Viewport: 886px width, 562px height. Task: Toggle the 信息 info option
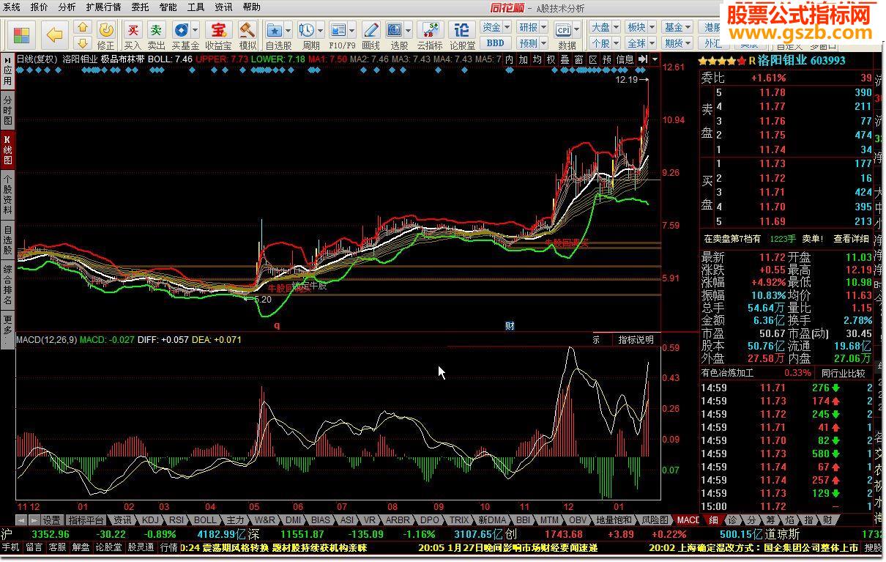point(625,59)
